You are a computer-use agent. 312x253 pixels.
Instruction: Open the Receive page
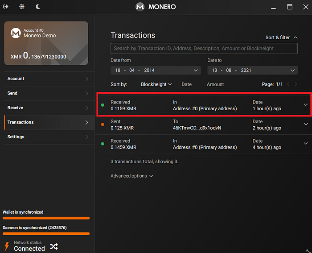click(48, 108)
